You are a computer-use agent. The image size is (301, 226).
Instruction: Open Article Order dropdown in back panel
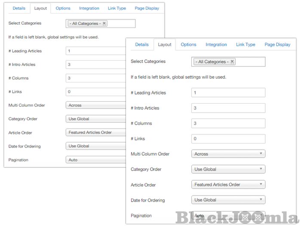click(95, 132)
